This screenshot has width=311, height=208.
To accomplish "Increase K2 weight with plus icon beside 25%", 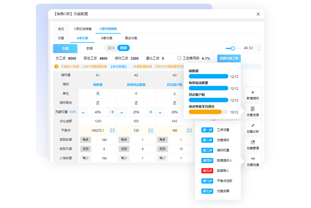I will tap(151, 112).
